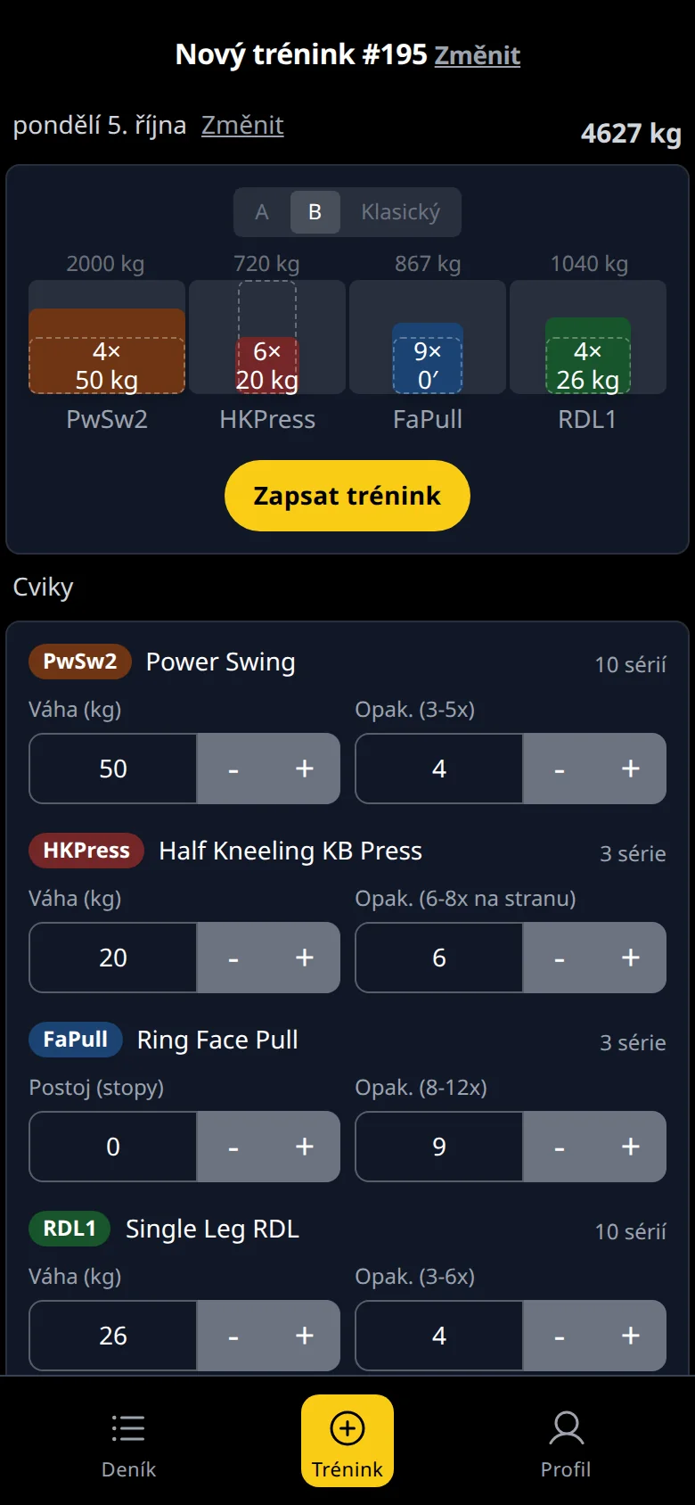Click the Ring Face Pull reps field

tap(439, 1147)
